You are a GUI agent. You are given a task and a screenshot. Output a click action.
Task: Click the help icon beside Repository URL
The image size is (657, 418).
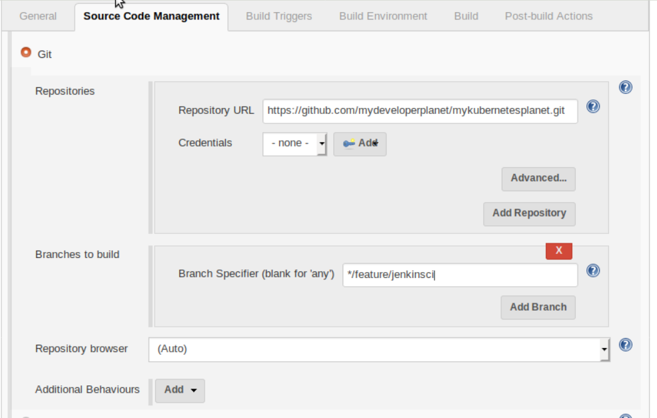coord(592,107)
